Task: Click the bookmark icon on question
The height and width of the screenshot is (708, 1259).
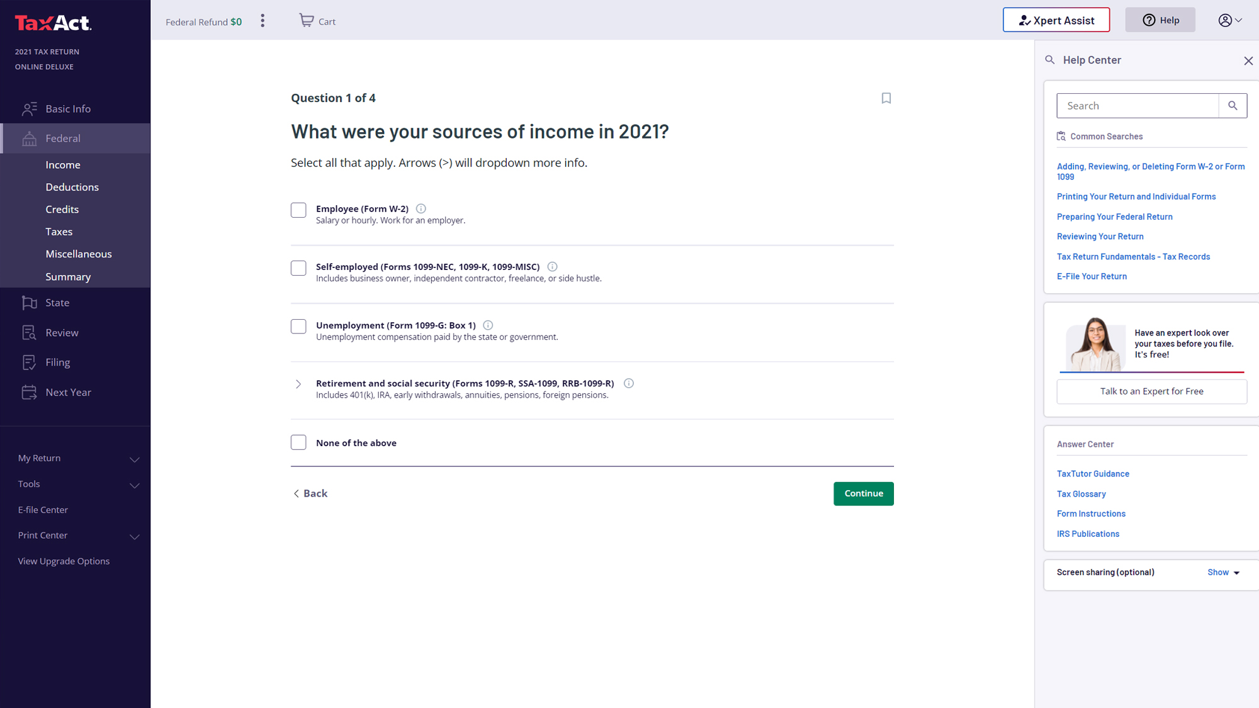Action: 886,98
